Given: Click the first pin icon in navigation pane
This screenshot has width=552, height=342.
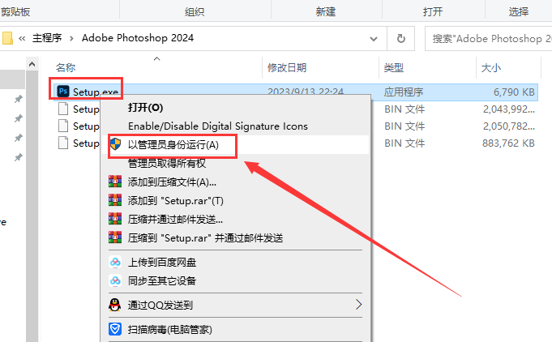Looking at the screenshot, I should click(x=19, y=99).
